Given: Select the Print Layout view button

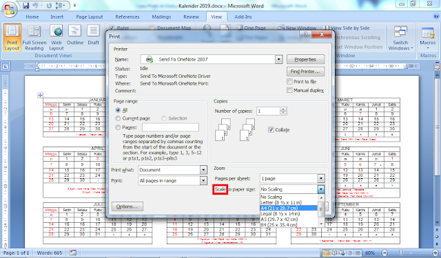Looking at the screenshot, I should tap(12, 37).
